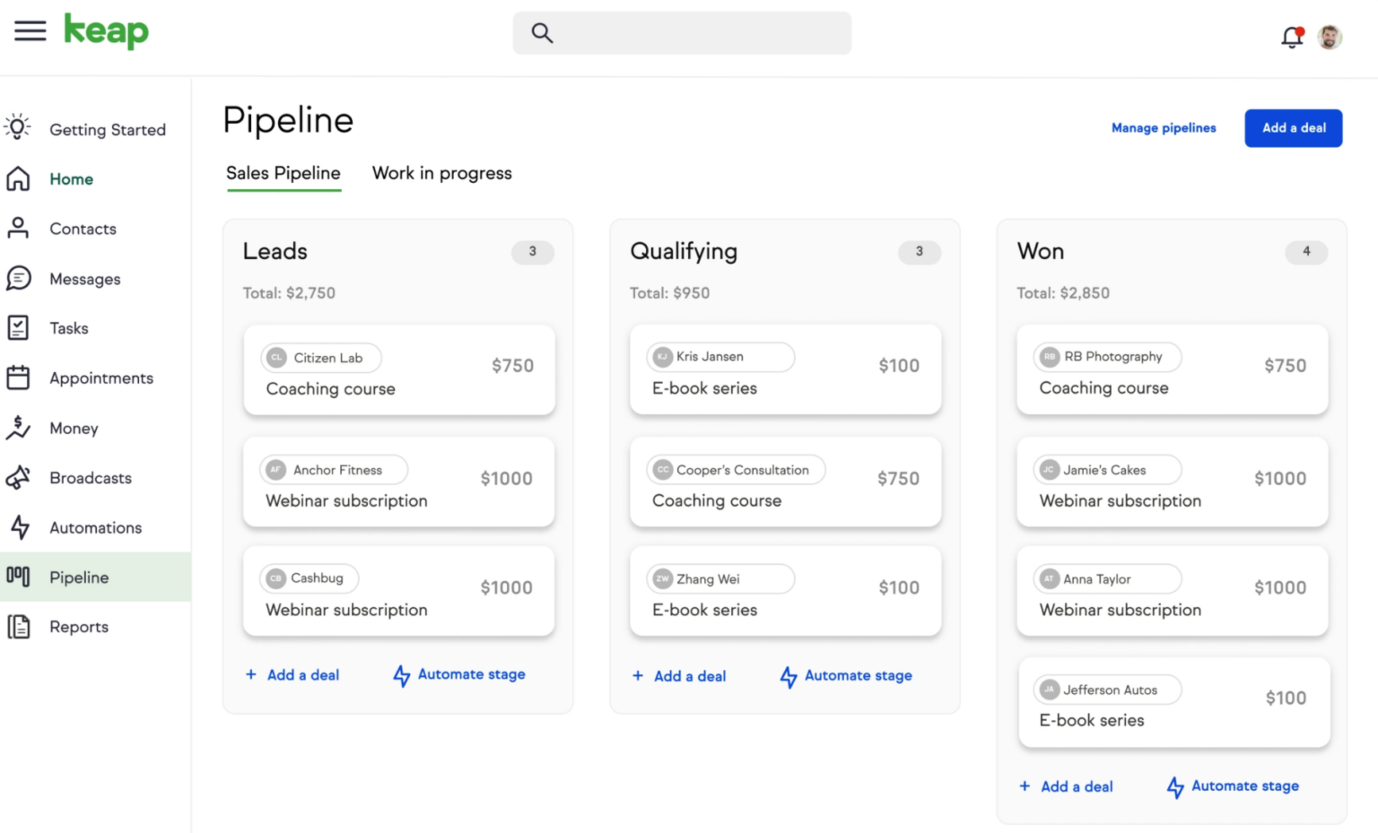Select the Automations lightning bolt icon
1378x833 pixels.
[19, 527]
